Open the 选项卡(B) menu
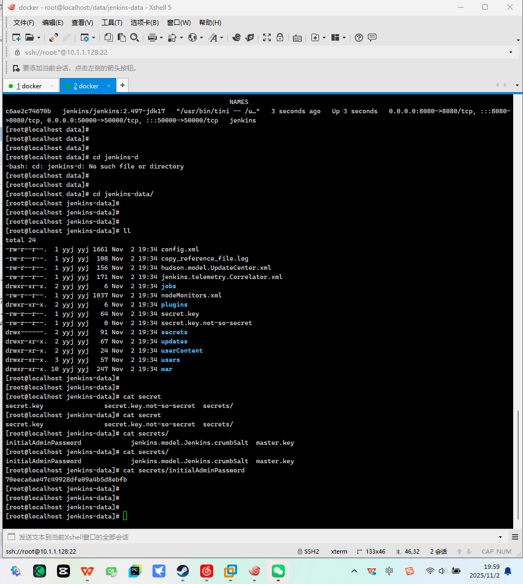Viewport: 523px width, 584px height. click(x=145, y=23)
